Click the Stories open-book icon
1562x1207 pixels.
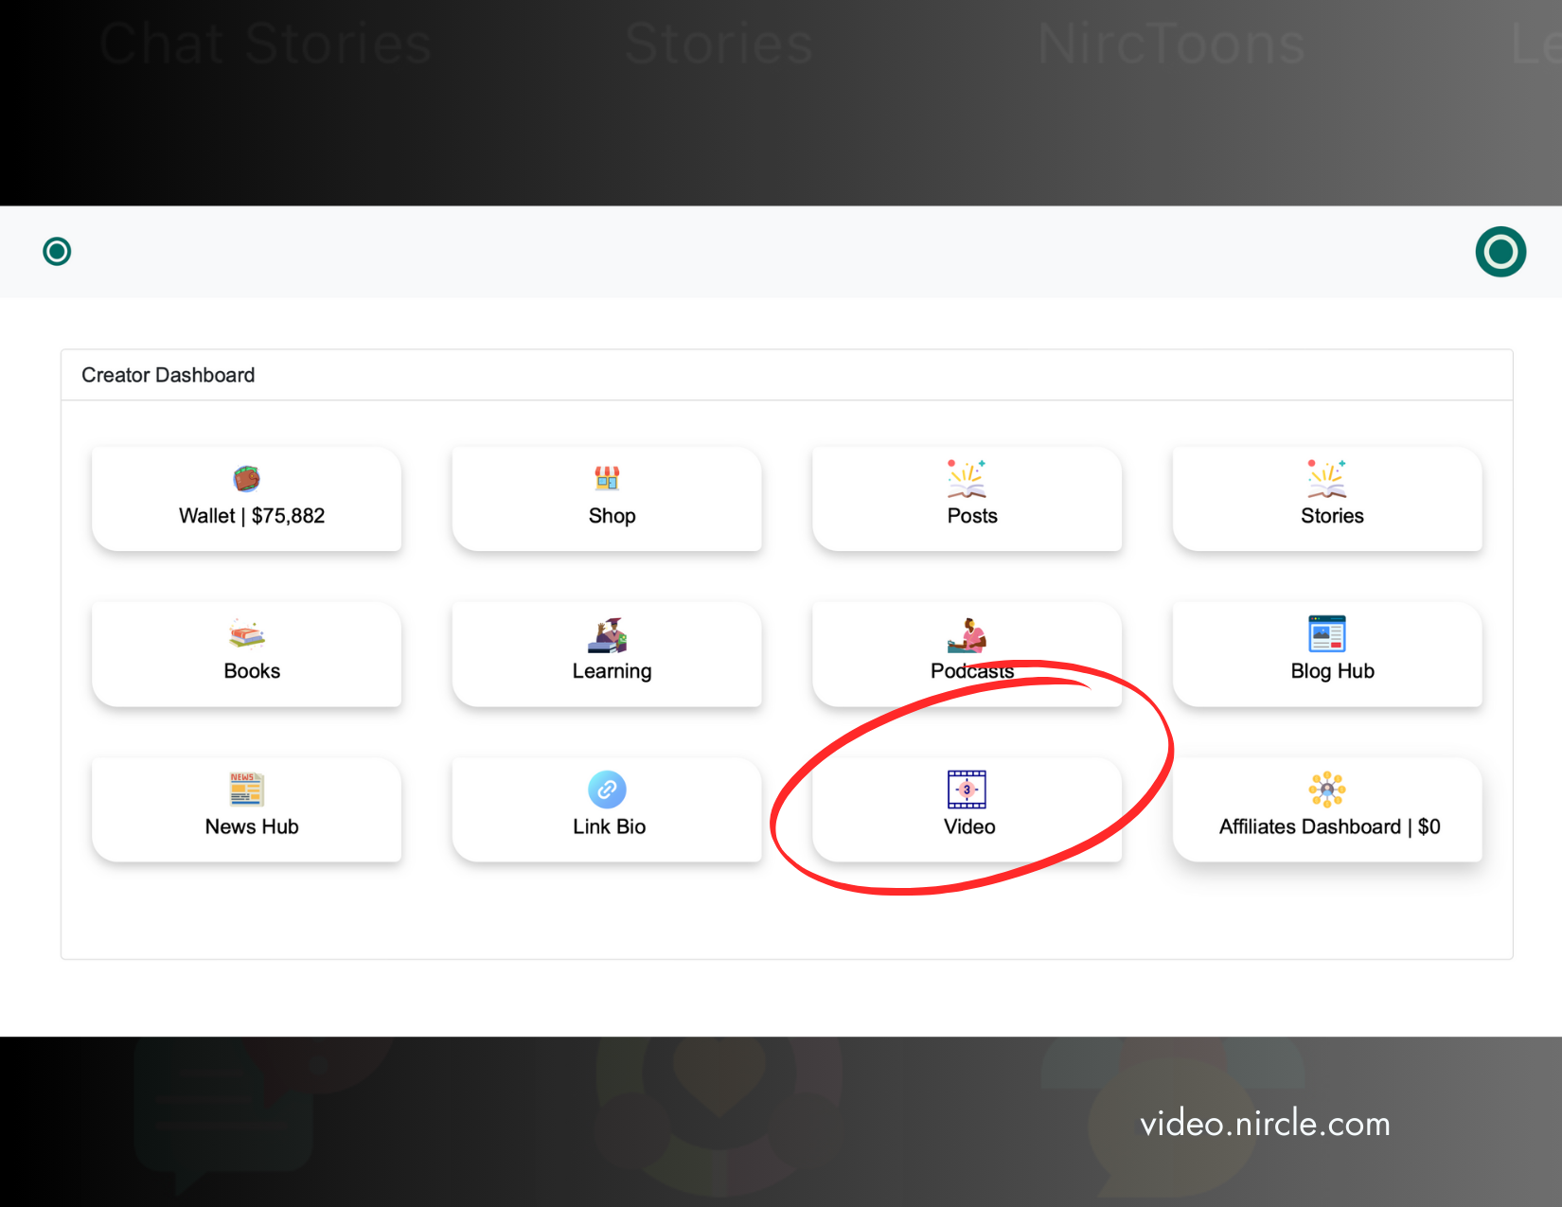tap(1326, 478)
